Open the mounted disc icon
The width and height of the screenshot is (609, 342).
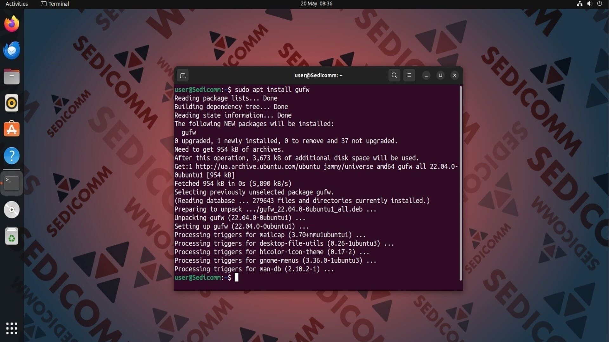click(12, 210)
